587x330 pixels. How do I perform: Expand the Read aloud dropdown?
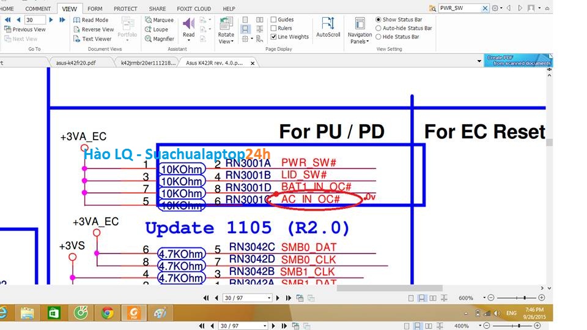click(189, 42)
